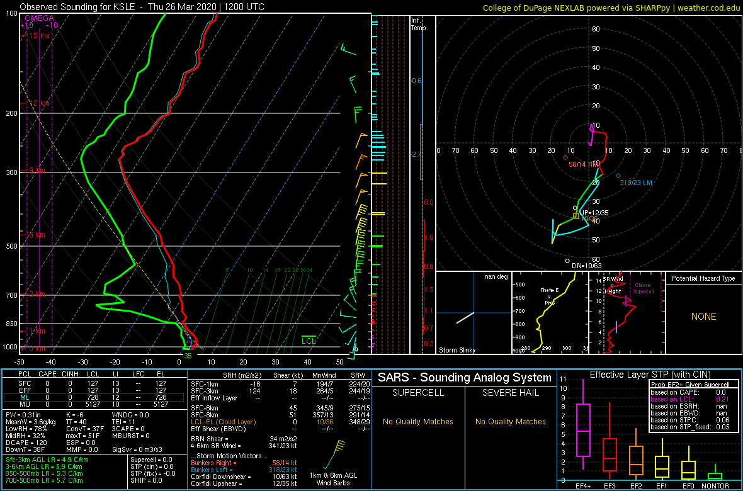Viewport: 743px width, 491px height.
Task: Click the 'Supercell = 0.0' composite value
Action: [151, 460]
